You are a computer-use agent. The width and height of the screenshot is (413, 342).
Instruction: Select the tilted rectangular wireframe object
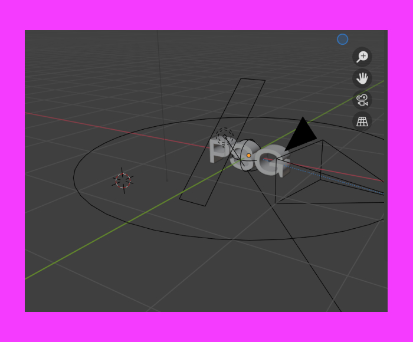(x=222, y=142)
